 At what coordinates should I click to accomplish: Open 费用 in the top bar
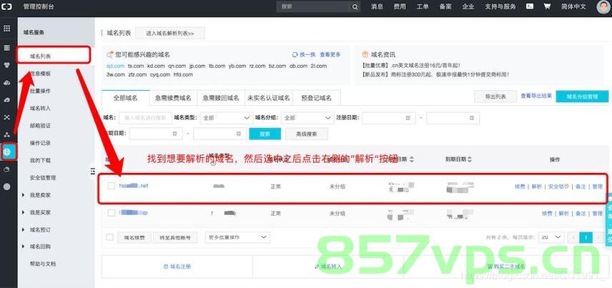400,6
